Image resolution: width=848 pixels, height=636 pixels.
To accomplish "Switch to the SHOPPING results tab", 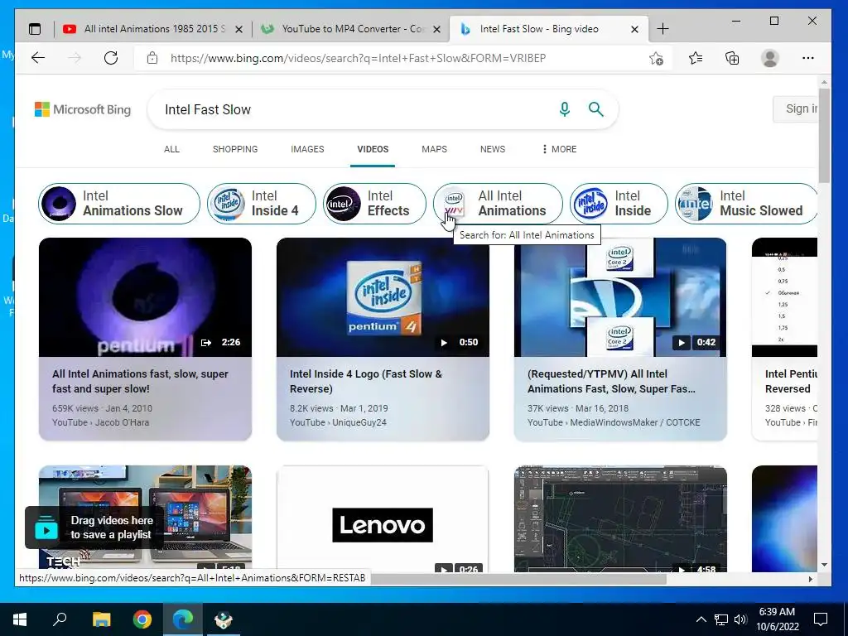I will point(235,149).
